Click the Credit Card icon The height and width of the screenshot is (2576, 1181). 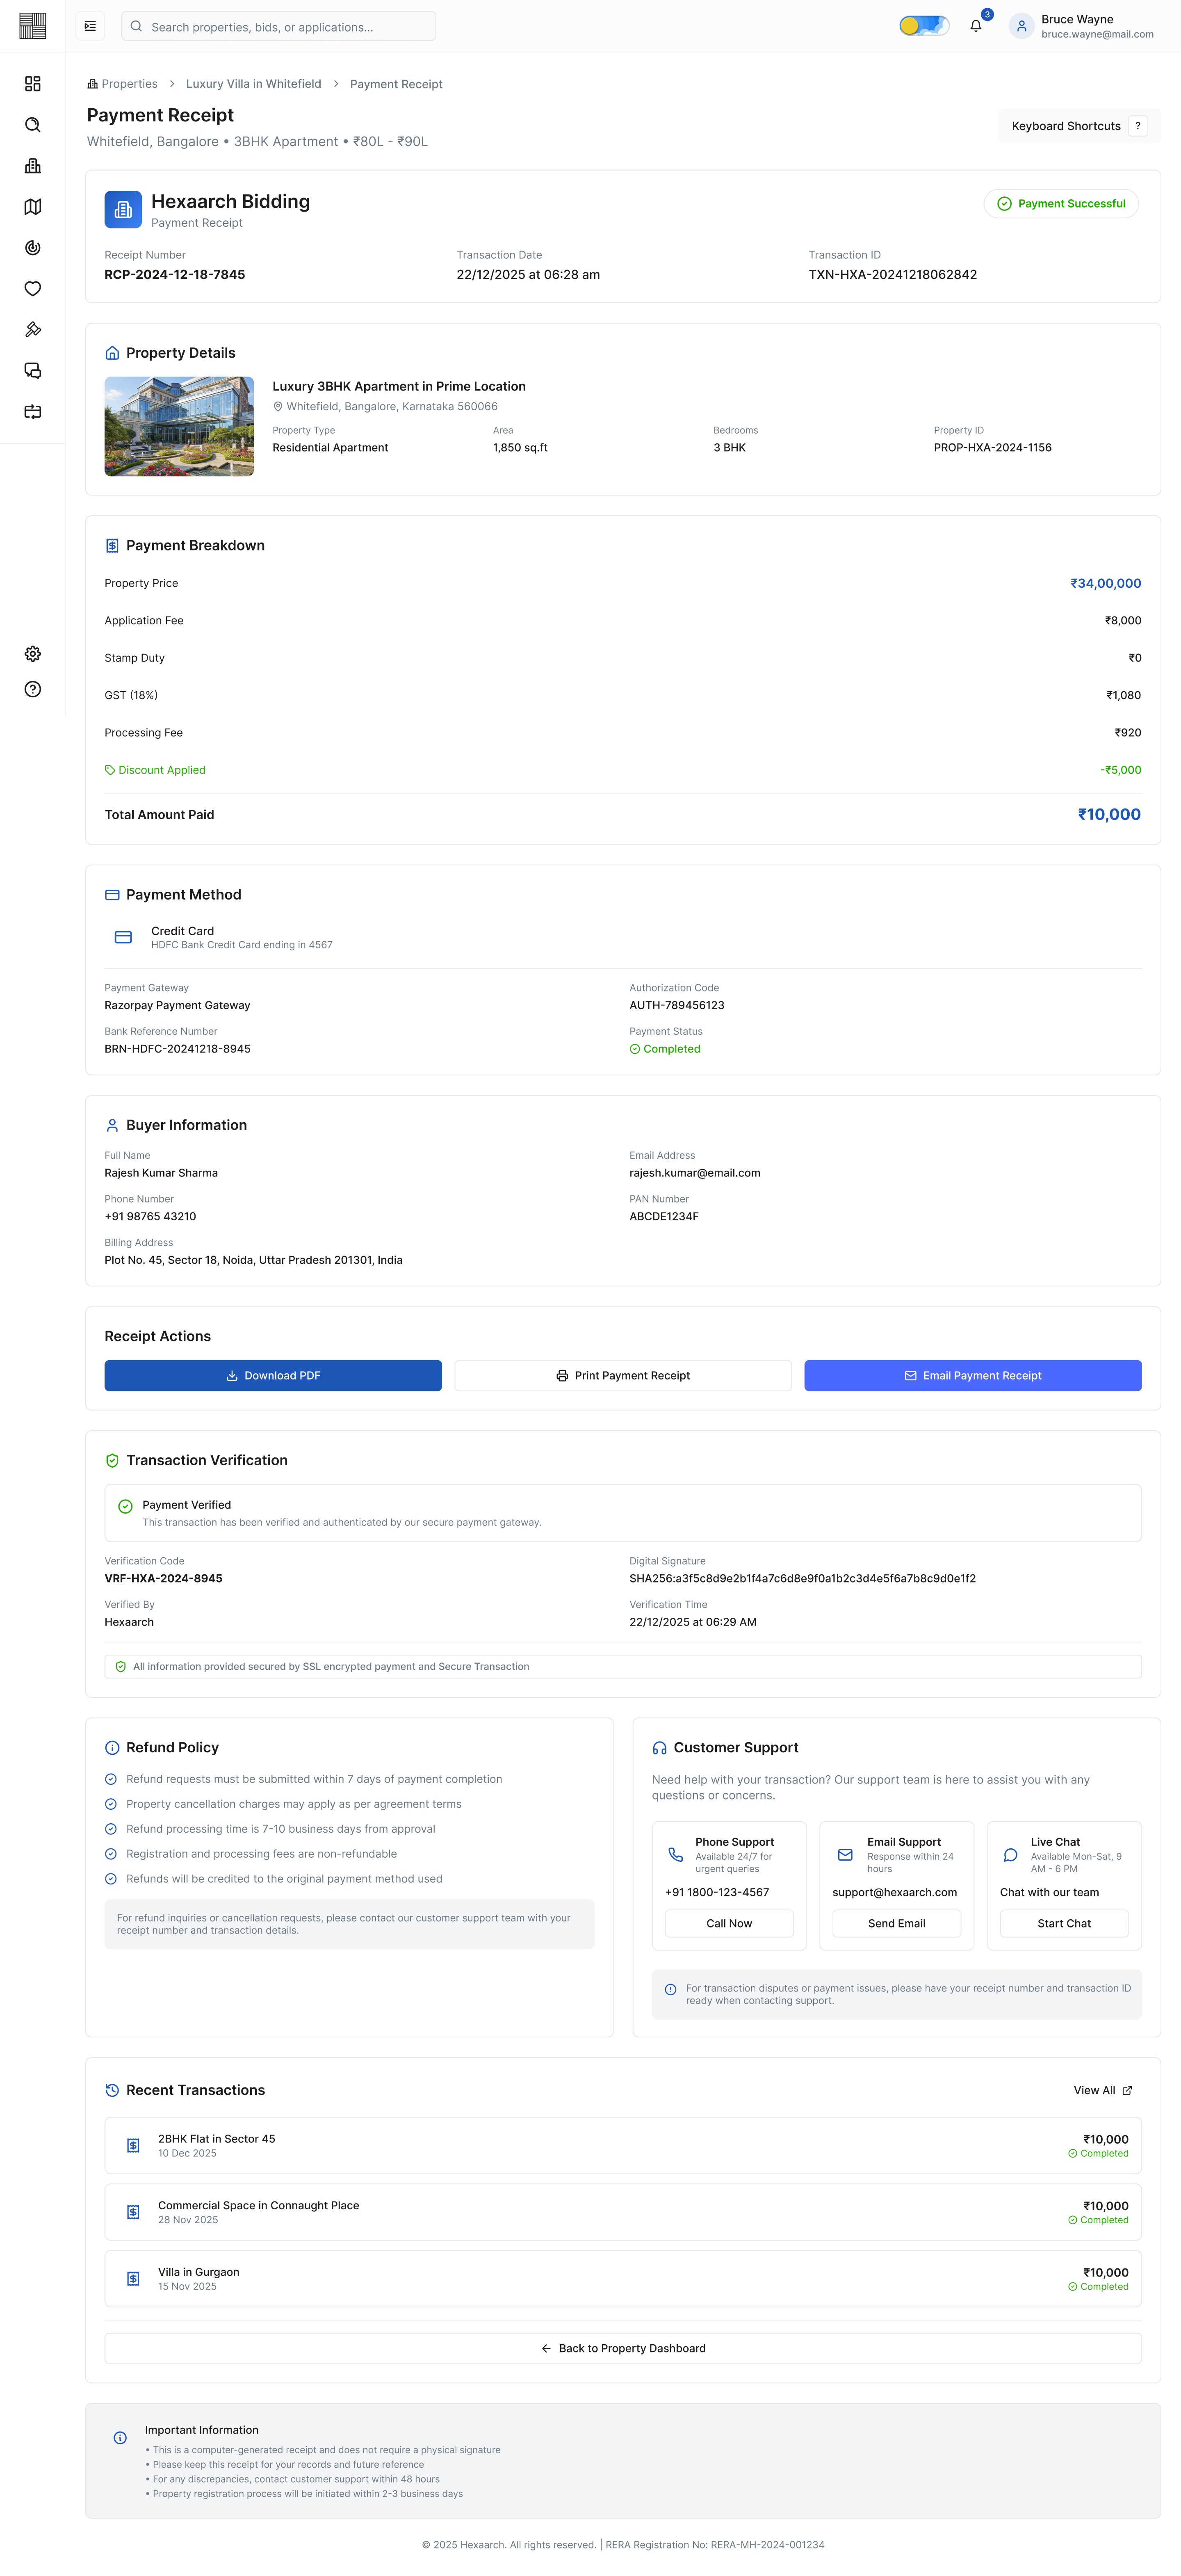point(123,937)
